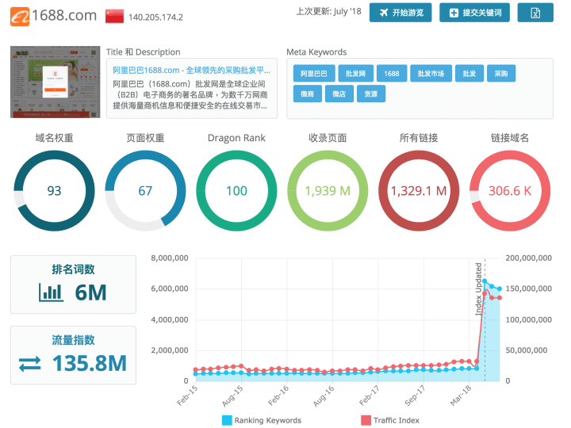Select the 微商 keyword tag

[x=308, y=94]
